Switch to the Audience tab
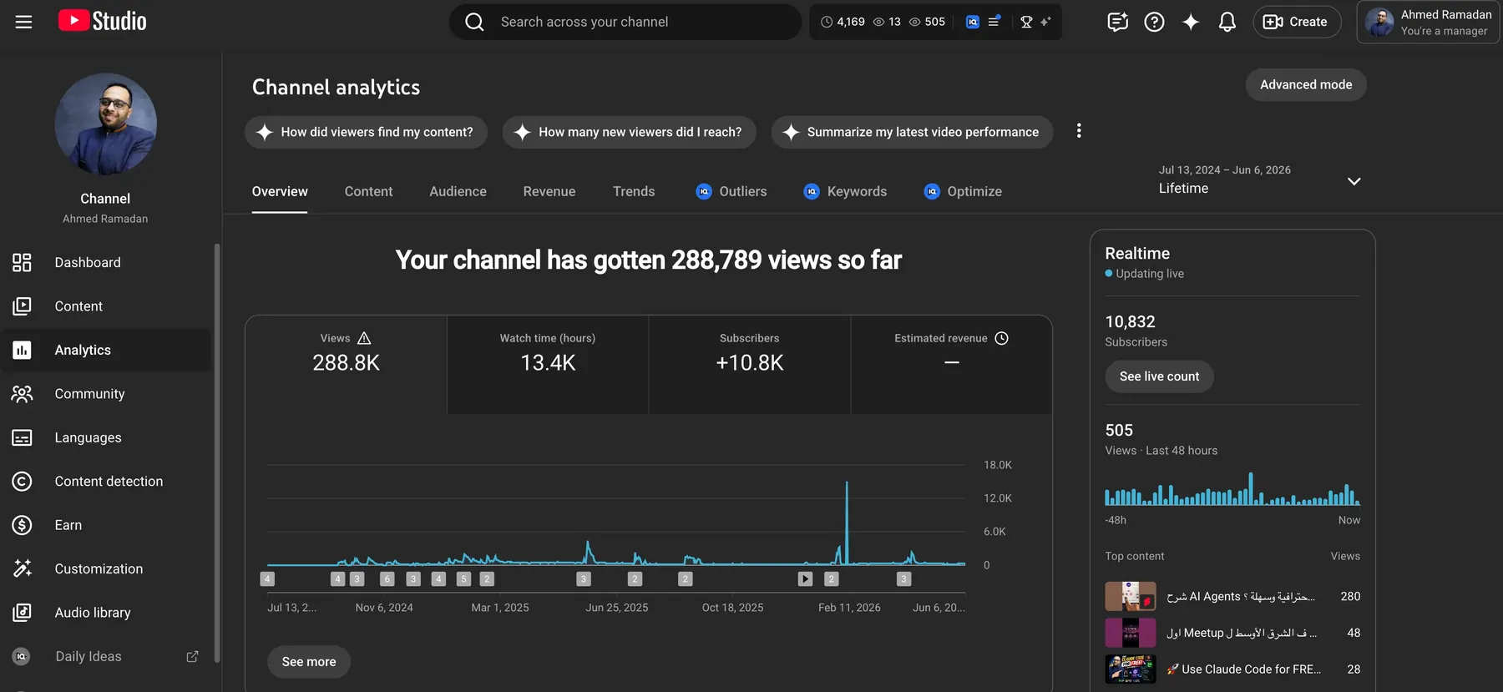1503x692 pixels. pos(458,191)
